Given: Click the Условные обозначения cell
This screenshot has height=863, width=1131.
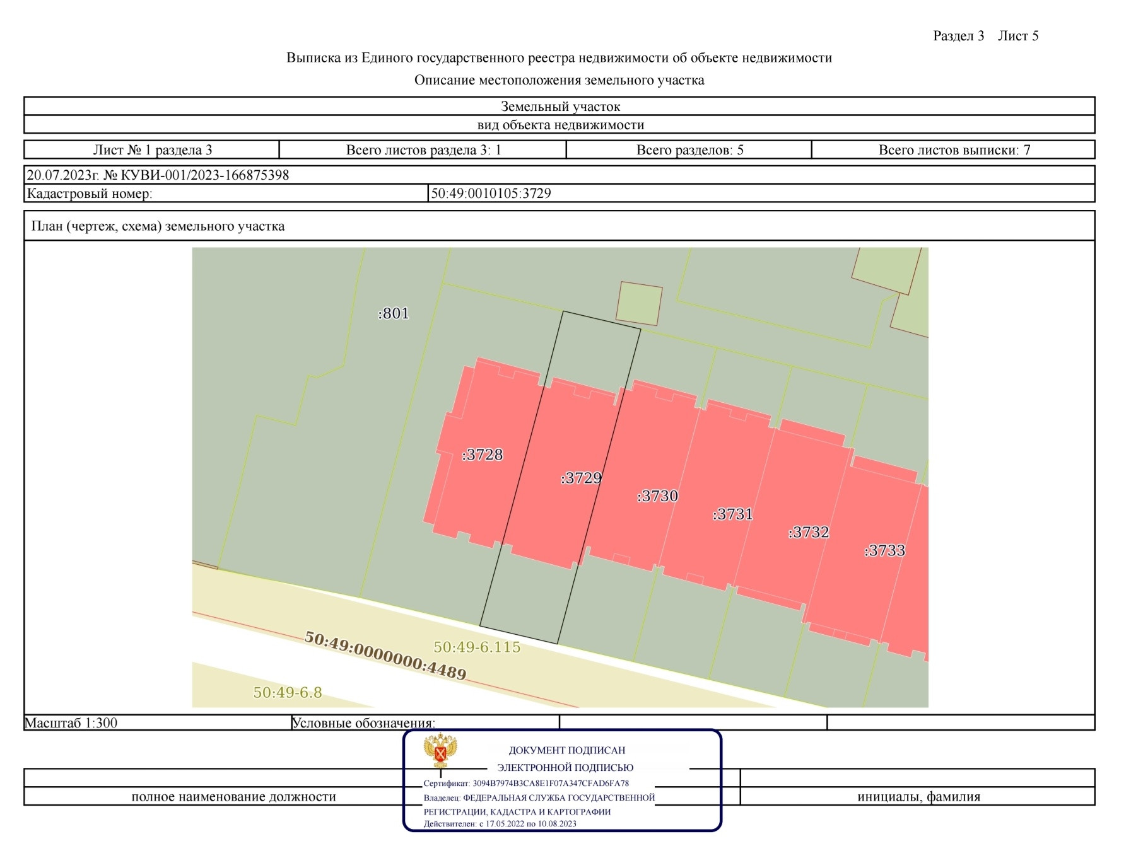Looking at the screenshot, I should [x=425, y=722].
